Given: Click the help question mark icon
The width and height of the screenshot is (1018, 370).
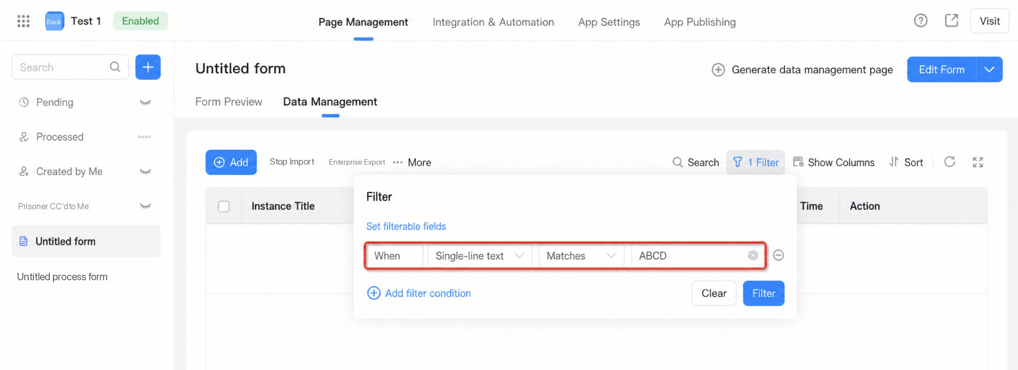Looking at the screenshot, I should point(920,20).
